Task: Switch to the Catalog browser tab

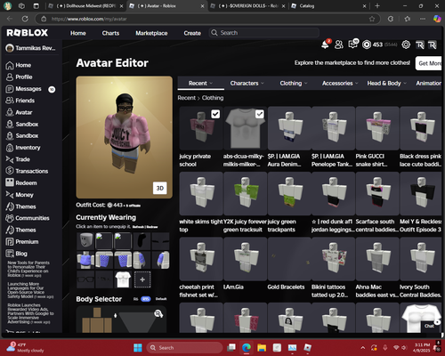Action: pyautogui.click(x=328, y=6)
